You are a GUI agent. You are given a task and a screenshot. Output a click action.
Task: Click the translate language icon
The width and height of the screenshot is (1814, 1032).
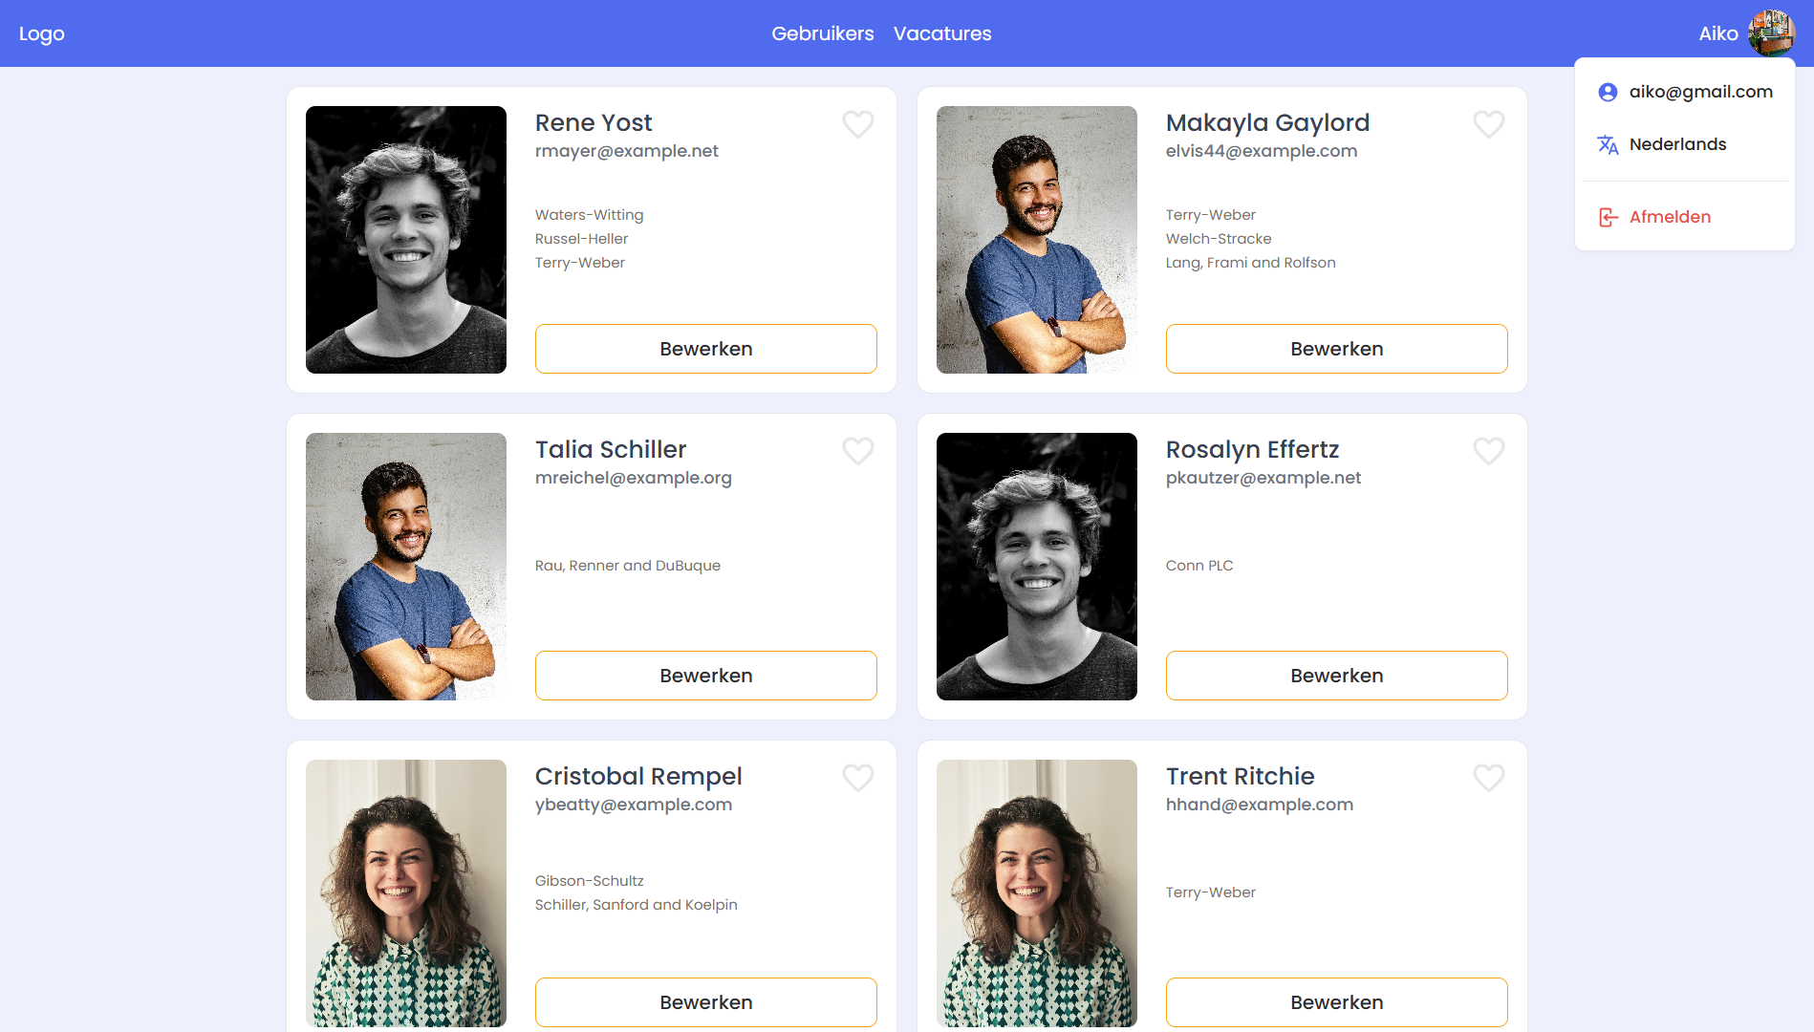click(x=1608, y=144)
